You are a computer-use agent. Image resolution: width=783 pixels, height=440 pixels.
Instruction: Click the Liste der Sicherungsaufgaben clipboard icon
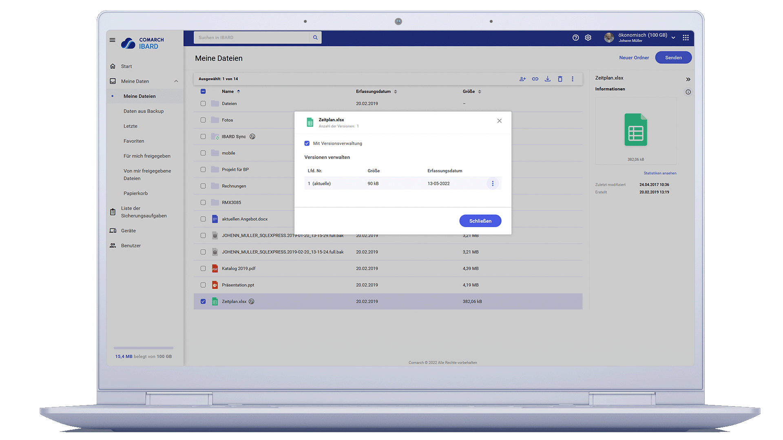tap(113, 212)
